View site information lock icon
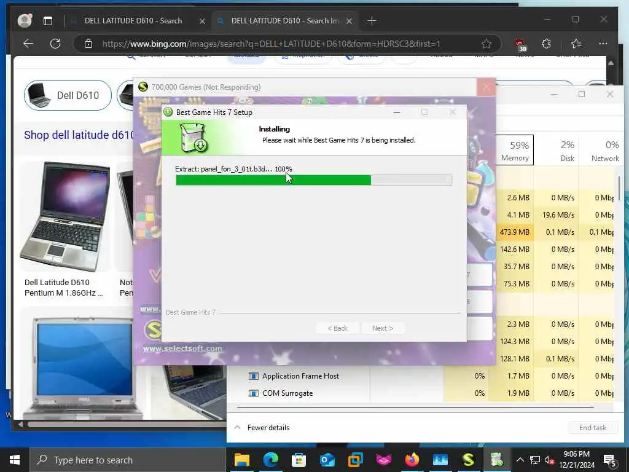Viewport: 629px width, 472px height. tap(88, 44)
